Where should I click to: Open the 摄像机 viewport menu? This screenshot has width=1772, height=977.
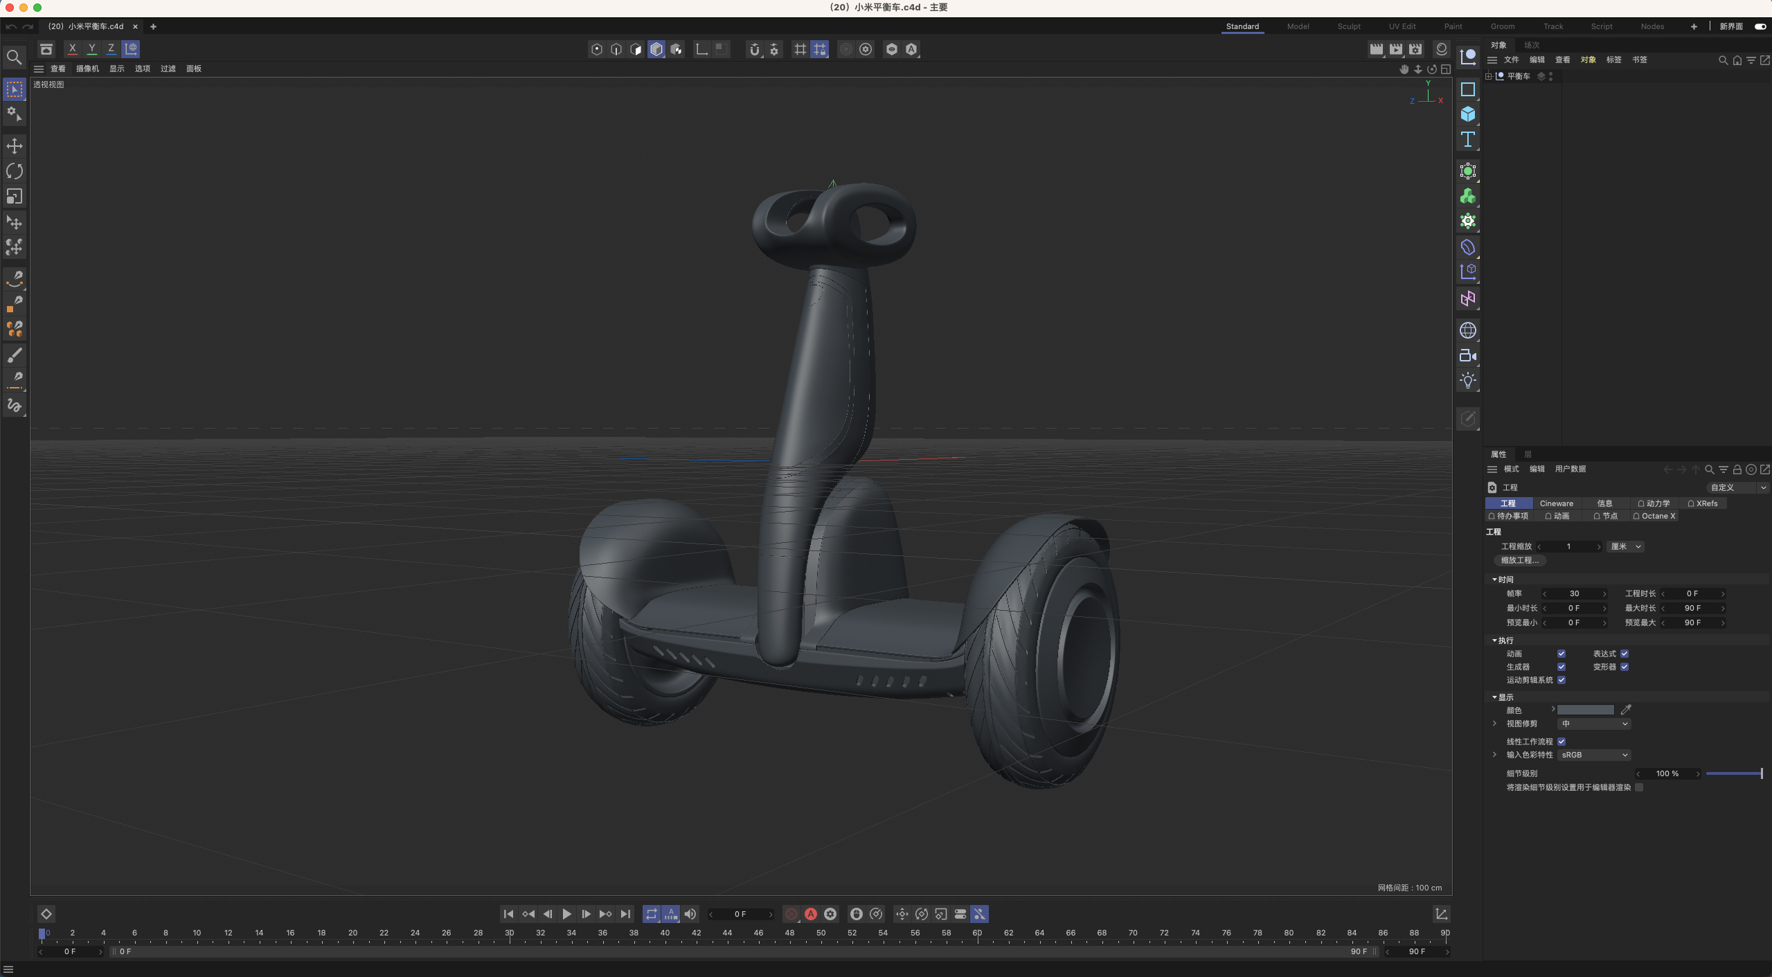(x=87, y=69)
